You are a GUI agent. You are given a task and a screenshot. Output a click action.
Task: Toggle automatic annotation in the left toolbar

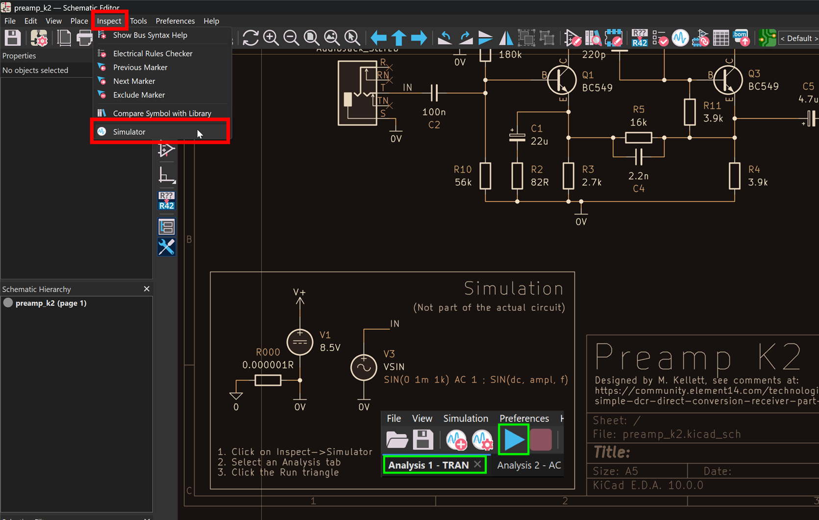(166, 201)
